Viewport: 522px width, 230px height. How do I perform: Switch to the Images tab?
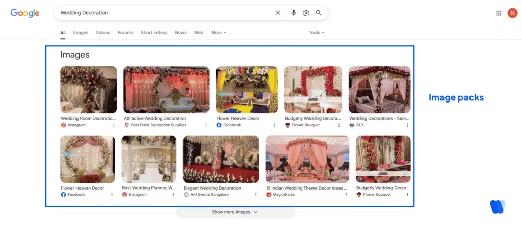click(81, 32)
